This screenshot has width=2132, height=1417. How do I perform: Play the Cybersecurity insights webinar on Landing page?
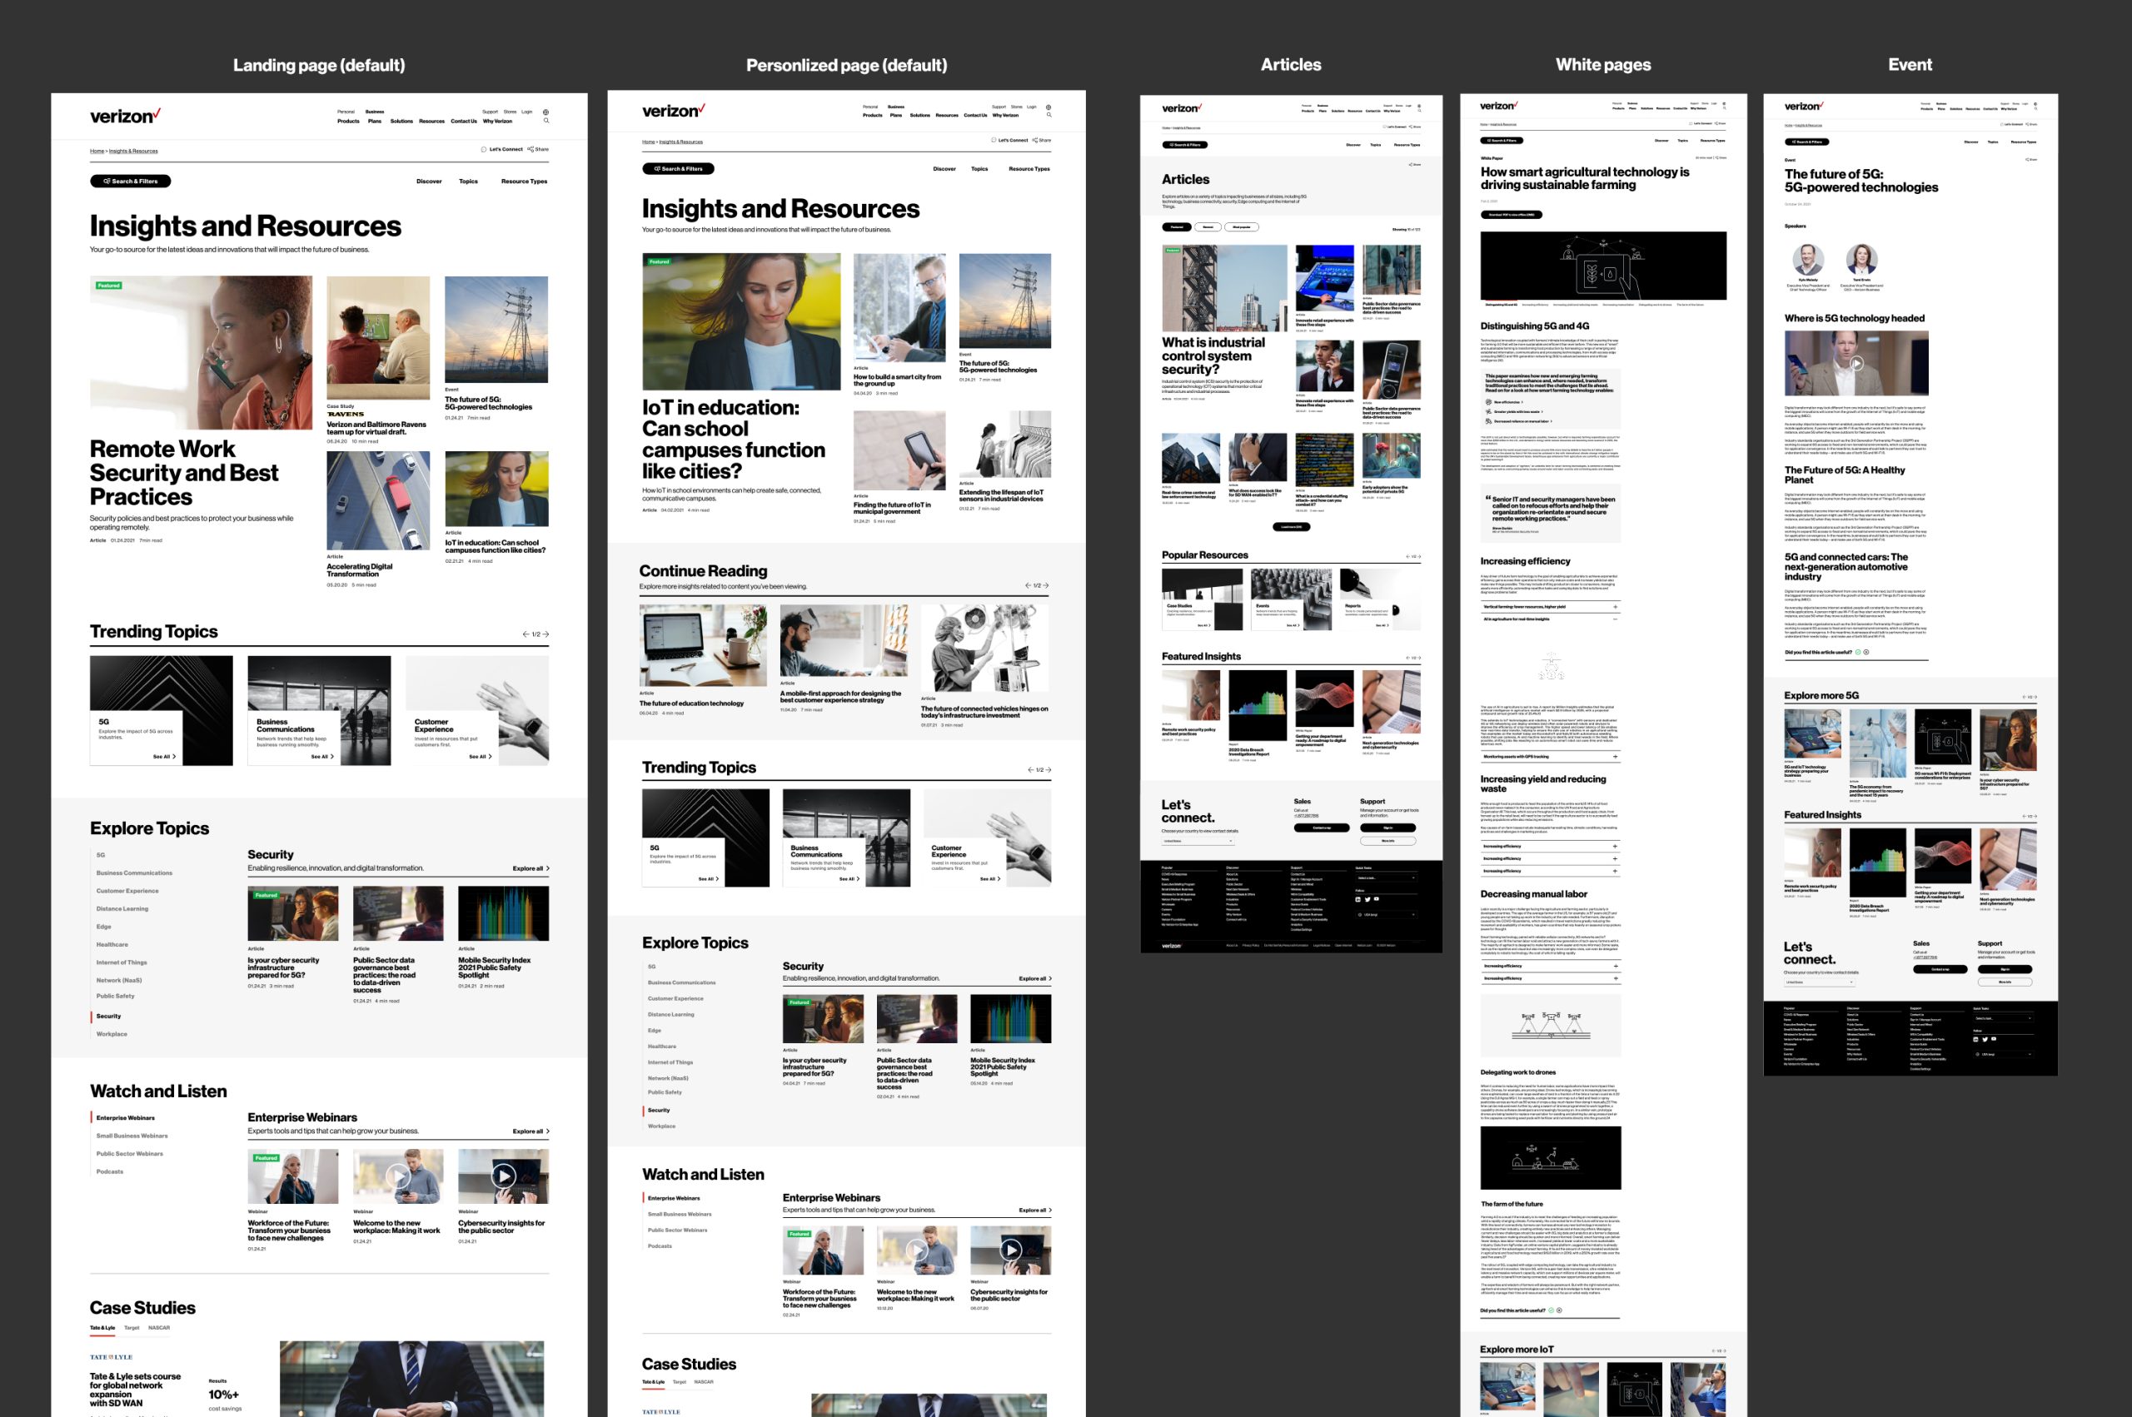(x=503, y=1176)
